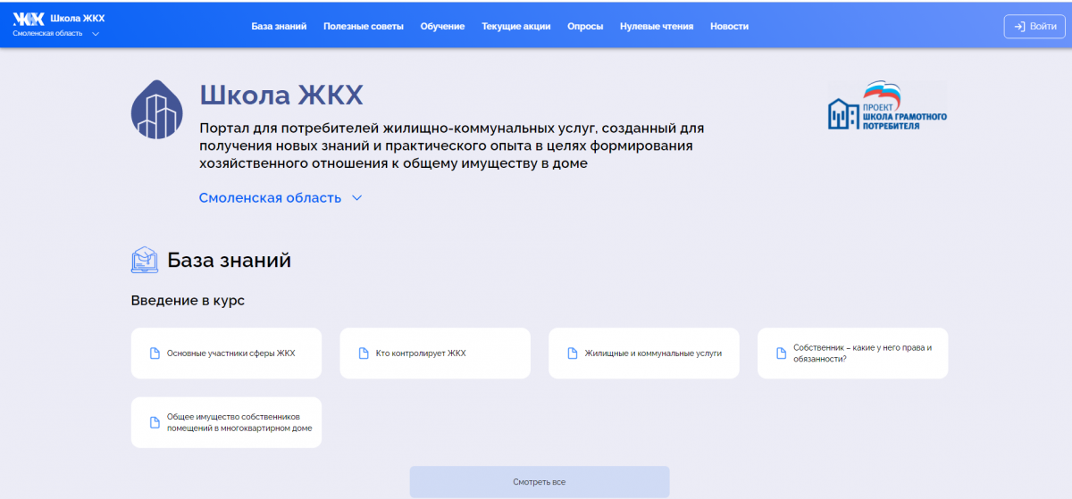Open the blue Смоленская область region selector link
Image resolution: width=1072 pixels, height=499 pixels.
(281, 198)
